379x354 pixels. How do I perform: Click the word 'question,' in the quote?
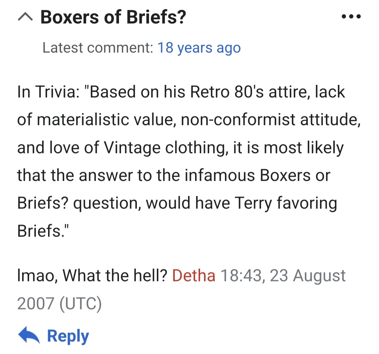106,203
